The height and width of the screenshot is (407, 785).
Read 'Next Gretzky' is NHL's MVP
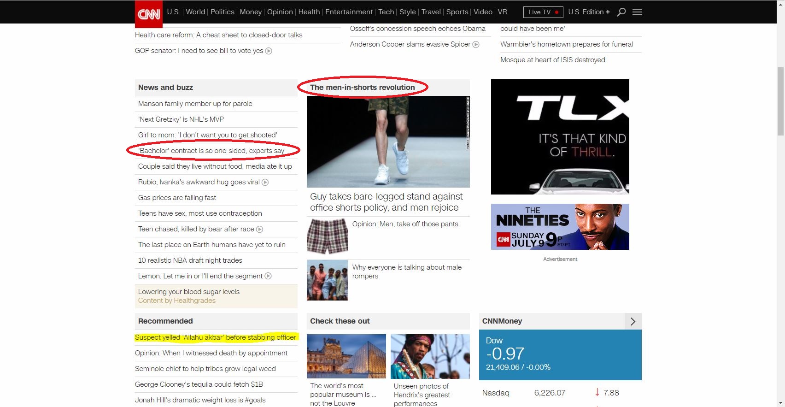tap(181, 119)
